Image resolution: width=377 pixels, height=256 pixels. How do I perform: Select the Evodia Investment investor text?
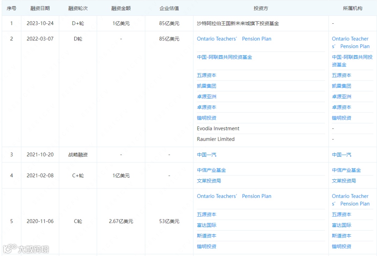pyautogui.click(x=218, y=129)
